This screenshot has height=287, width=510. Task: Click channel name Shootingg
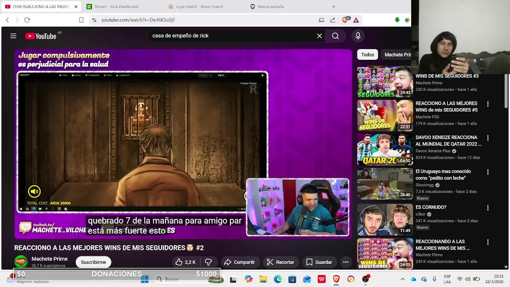click(424, 185)
